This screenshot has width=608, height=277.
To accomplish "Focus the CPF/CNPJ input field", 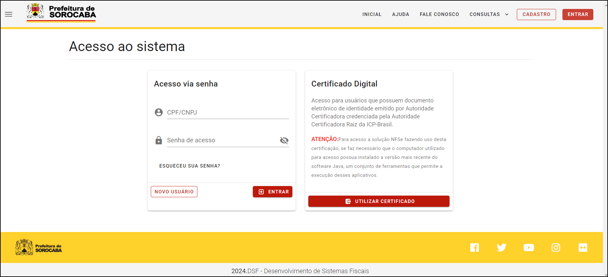I will (228, 113).
